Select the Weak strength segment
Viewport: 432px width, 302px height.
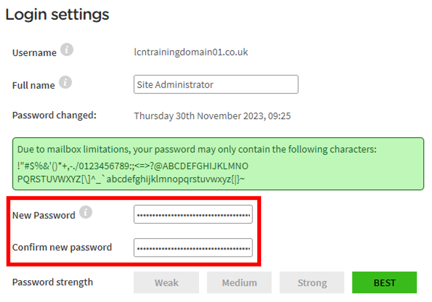[x=166, y=282]
